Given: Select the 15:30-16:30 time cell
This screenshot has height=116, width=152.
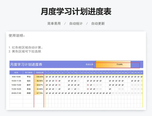Looking at the screenshot, I should (x=16, y=89).
